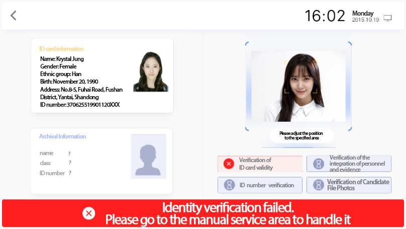
Task: Click the ID number 37062519901120XXX
Action: pyautogui.click(x=80, y=105)
